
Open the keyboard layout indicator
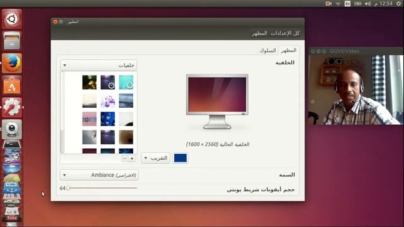(x=348, y=4)
